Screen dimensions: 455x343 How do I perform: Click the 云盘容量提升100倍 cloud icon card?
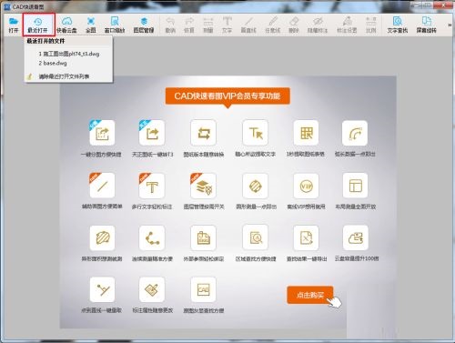(x=355, y=237)
